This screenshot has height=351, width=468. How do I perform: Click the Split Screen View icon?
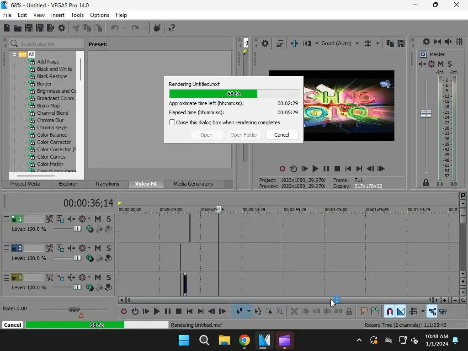307,43
